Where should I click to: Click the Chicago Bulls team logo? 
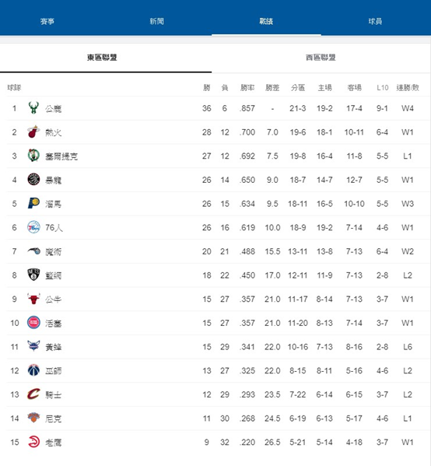tap(33, 299)
